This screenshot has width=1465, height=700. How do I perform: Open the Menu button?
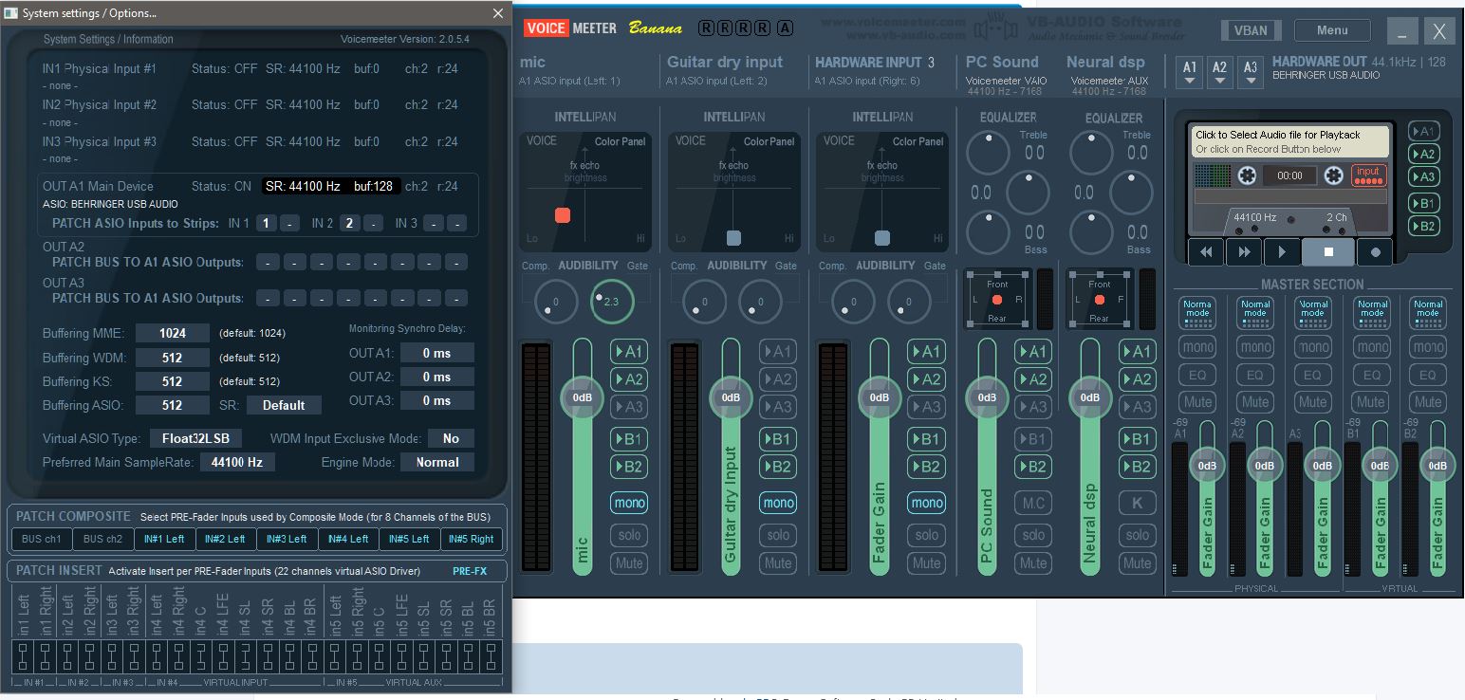tap(1332, 30)
